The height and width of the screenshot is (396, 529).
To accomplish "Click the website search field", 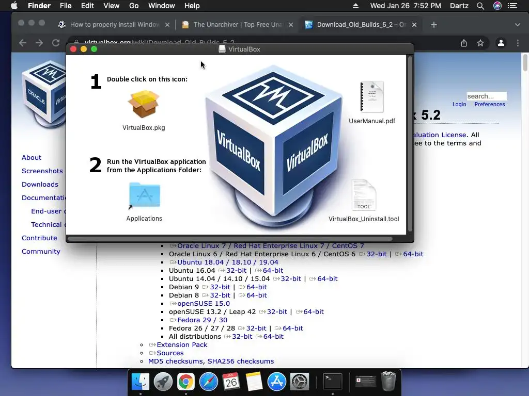I will (x=487, y=96).
